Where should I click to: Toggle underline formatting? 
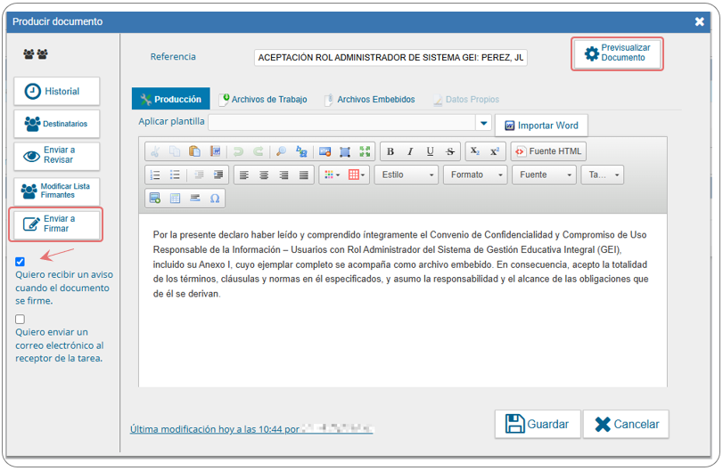click(431, 151)
